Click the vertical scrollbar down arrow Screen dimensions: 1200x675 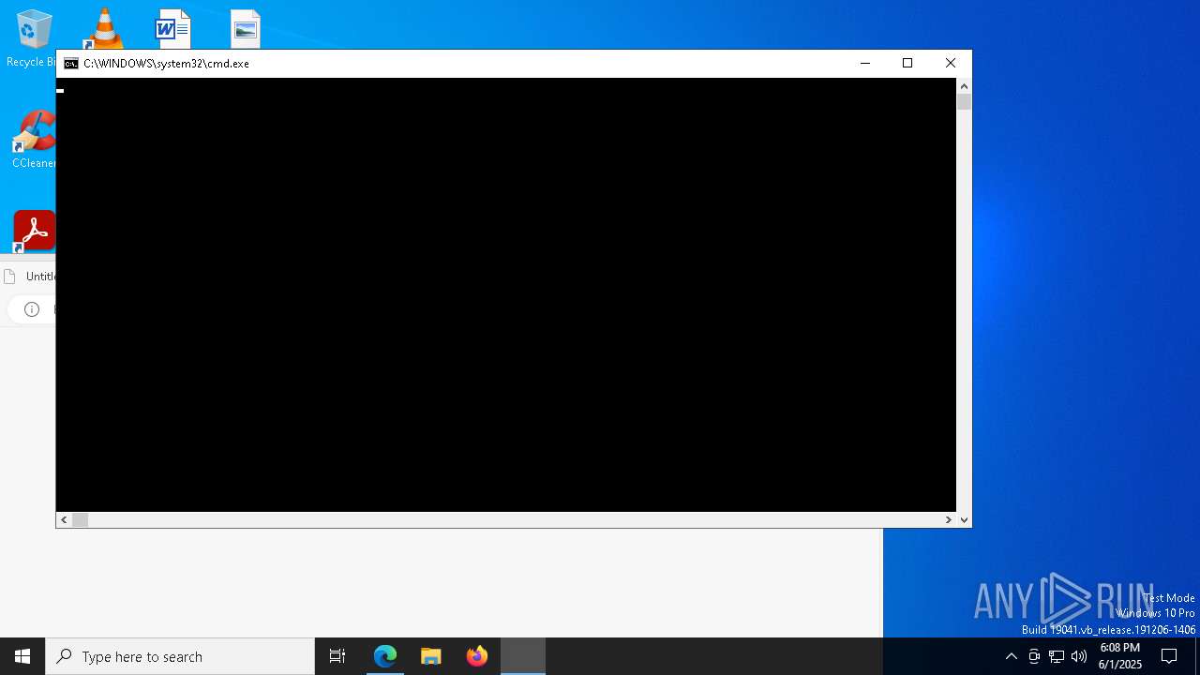[964, 519]
